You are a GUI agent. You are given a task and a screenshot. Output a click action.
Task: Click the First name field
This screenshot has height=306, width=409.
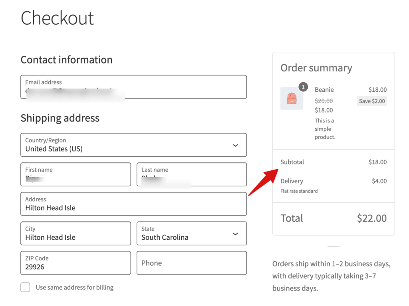pyautogui.click(x=75, y=174)
